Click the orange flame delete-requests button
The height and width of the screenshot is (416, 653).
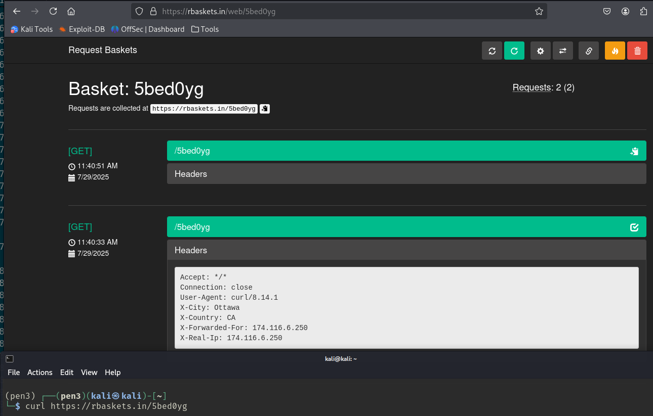point(615,51)
